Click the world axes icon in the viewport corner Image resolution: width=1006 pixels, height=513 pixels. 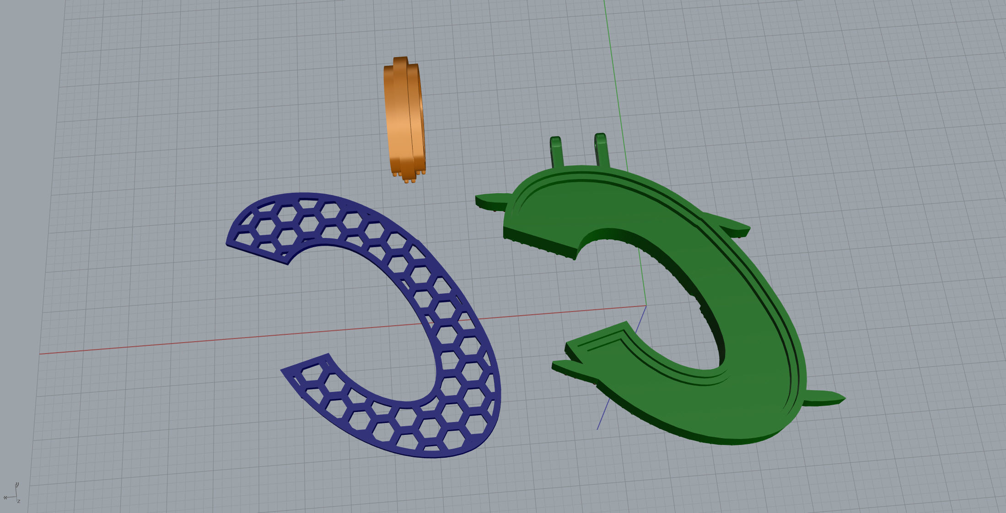[12, 493]
